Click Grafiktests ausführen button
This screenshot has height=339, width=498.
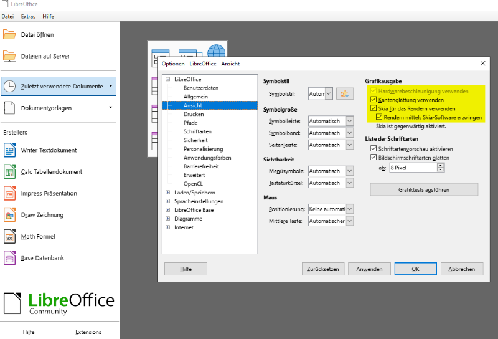point(424,189)
